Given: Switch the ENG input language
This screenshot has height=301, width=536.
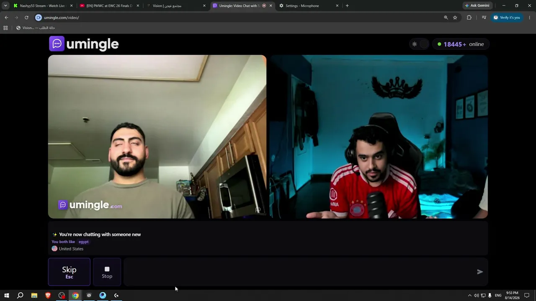Looking at the screenshot, I should [498, 296].
